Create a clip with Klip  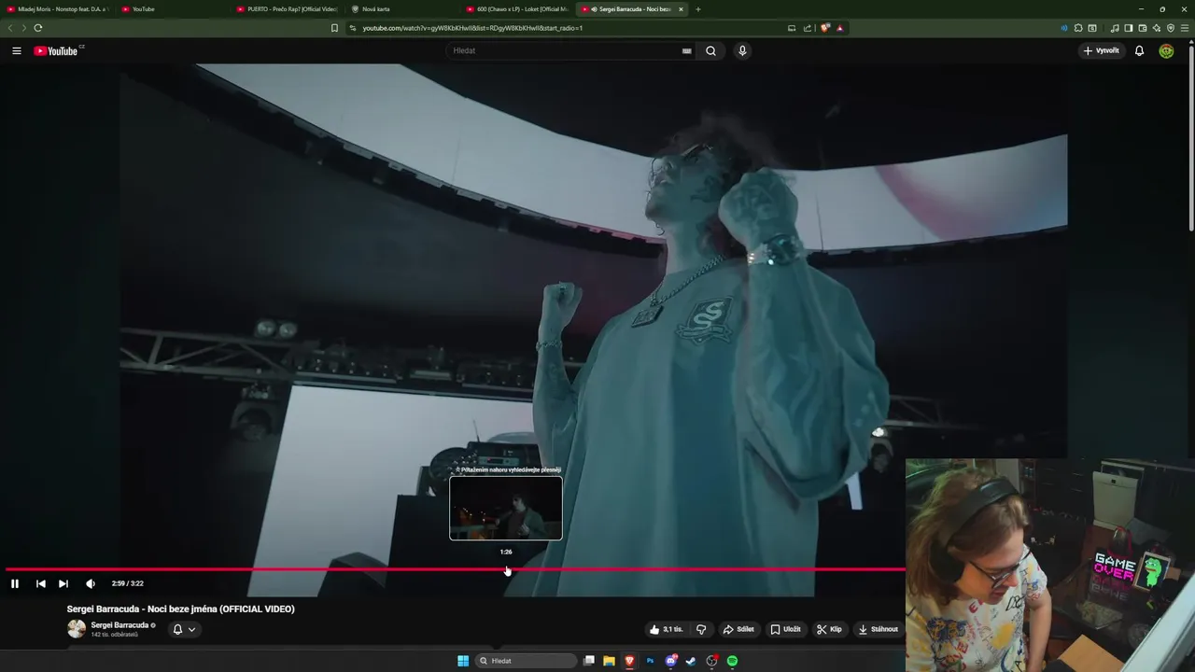(x=829, y=629)
